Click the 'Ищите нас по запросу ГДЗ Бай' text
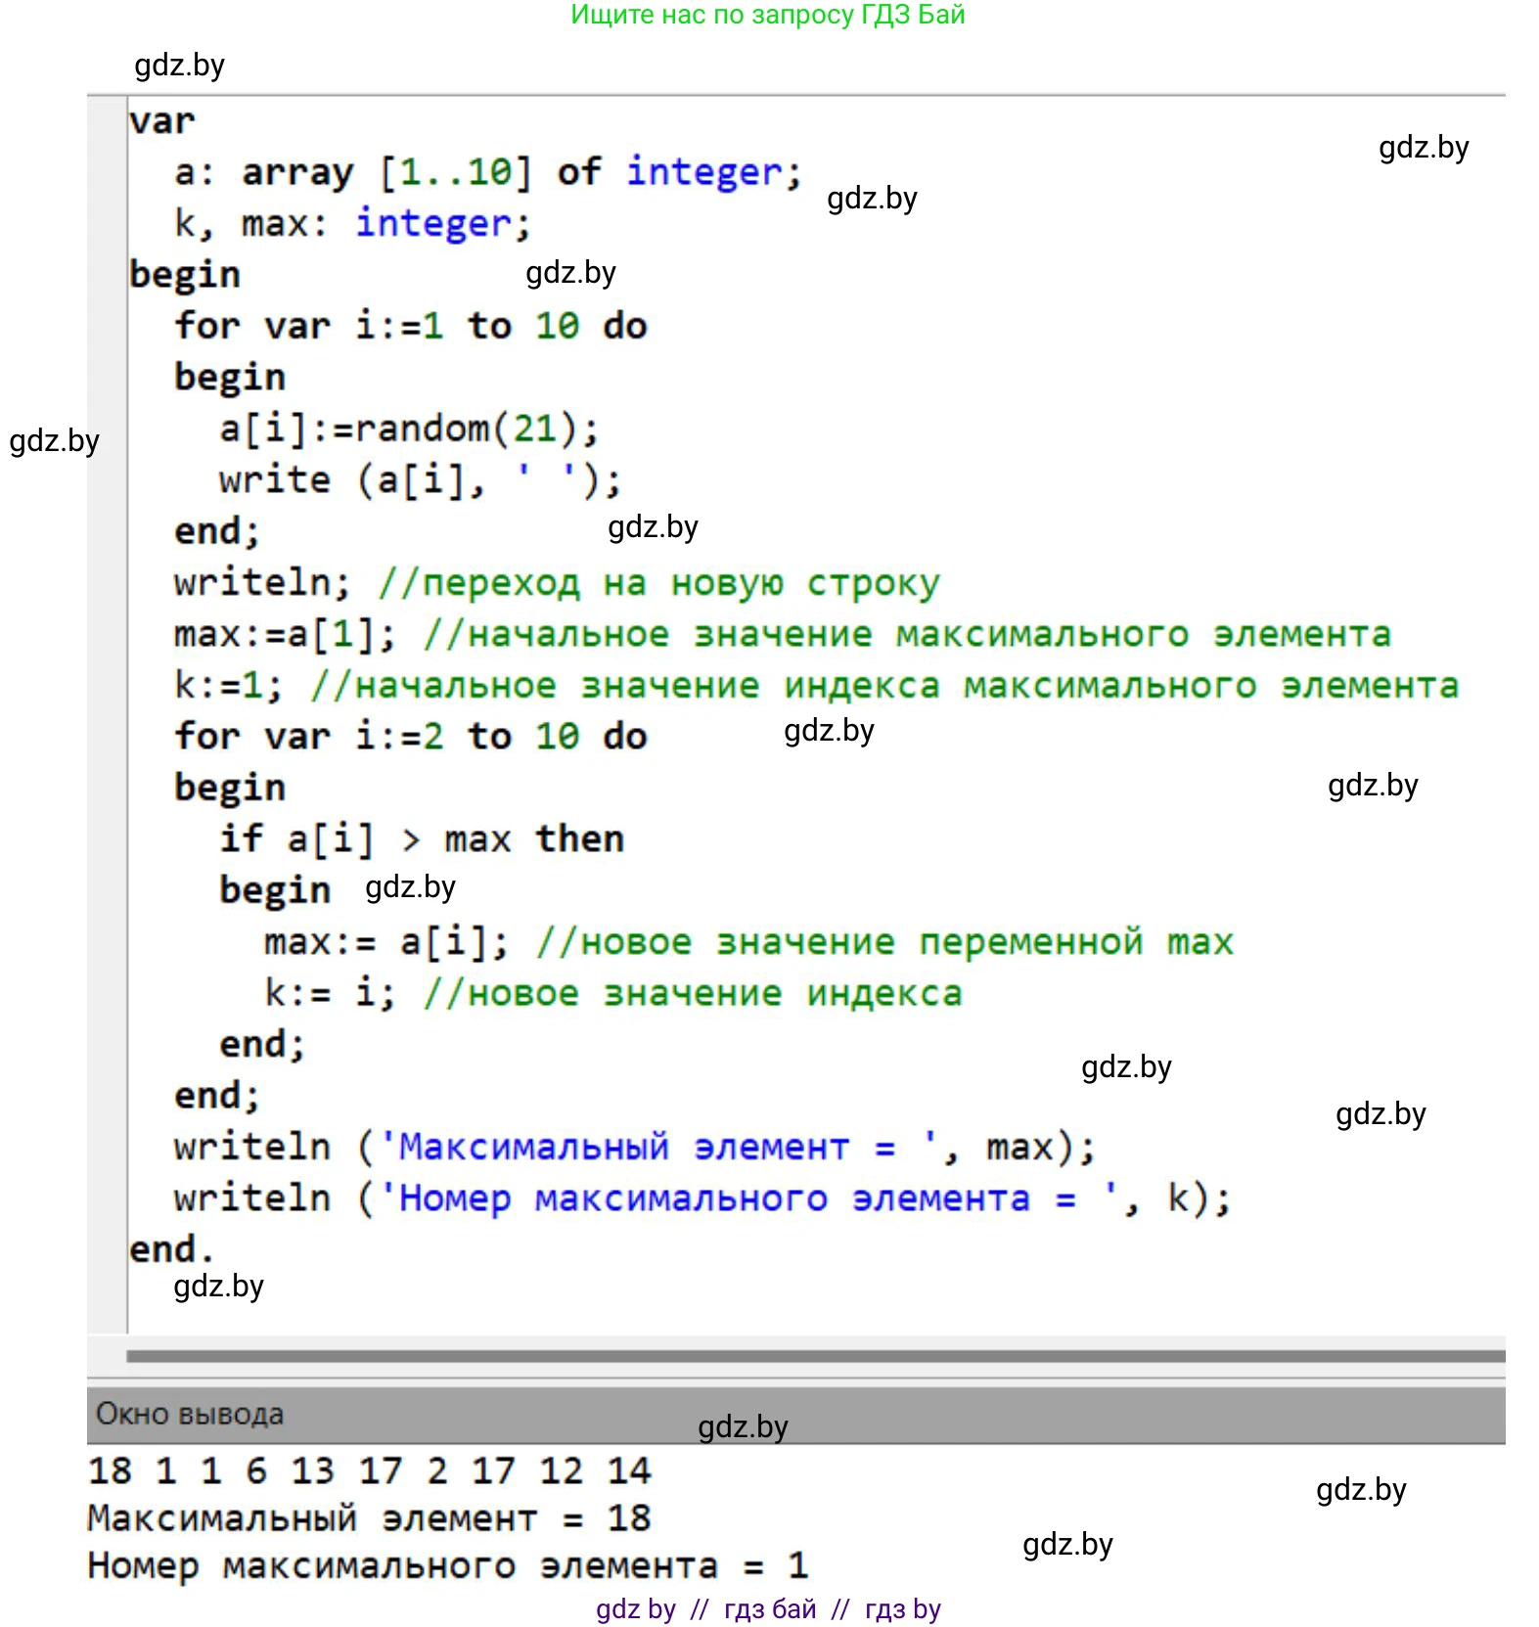1539x1627 pixels. pyautogui.click(x=767, y=15)
